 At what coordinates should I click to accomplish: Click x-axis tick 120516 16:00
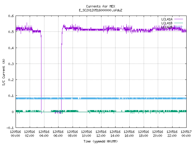point(129,133)
